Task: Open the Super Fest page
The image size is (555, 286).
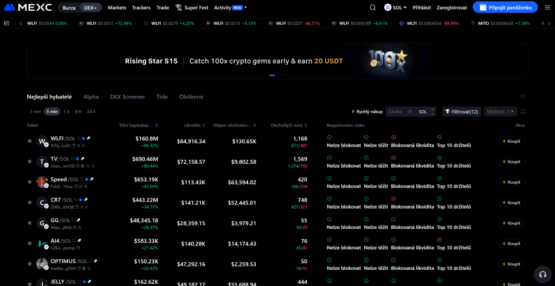Action: pos(192,8)
